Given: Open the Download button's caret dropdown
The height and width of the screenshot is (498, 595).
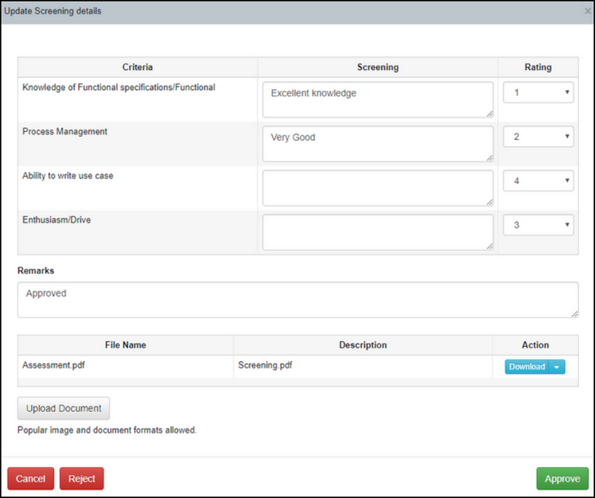Looking at the screenshot, I should [x=557, y=367].
